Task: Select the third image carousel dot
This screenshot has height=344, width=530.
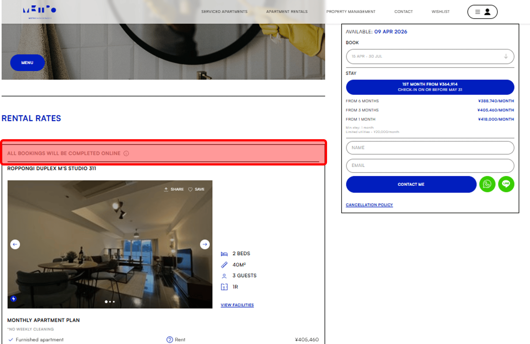Action: point(114,302)
